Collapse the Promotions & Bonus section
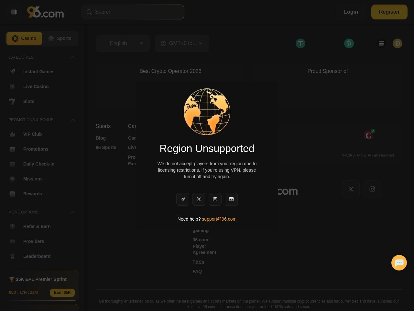The image size is (414, 311). 73,120
